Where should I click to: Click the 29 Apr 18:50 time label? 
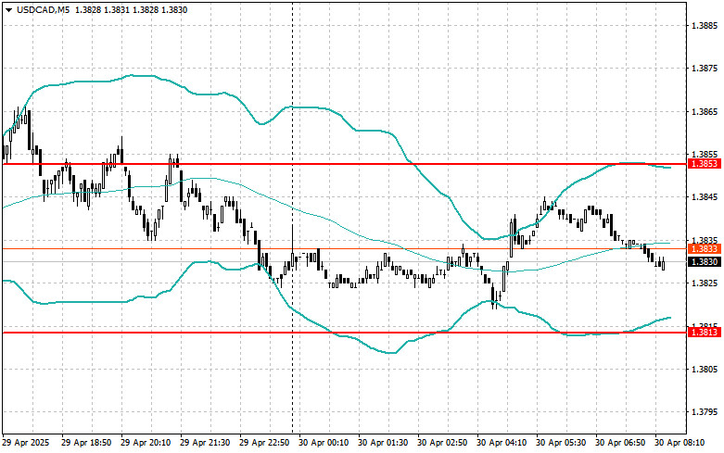point(86,443)
